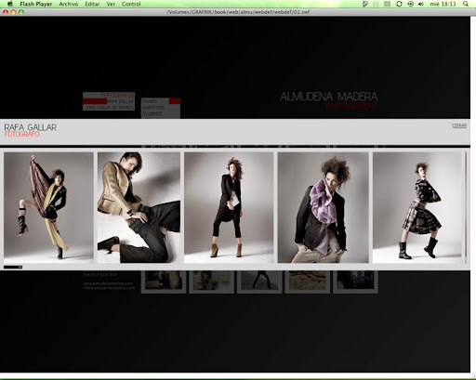Click the window title path 01.swf

[238, 12]
